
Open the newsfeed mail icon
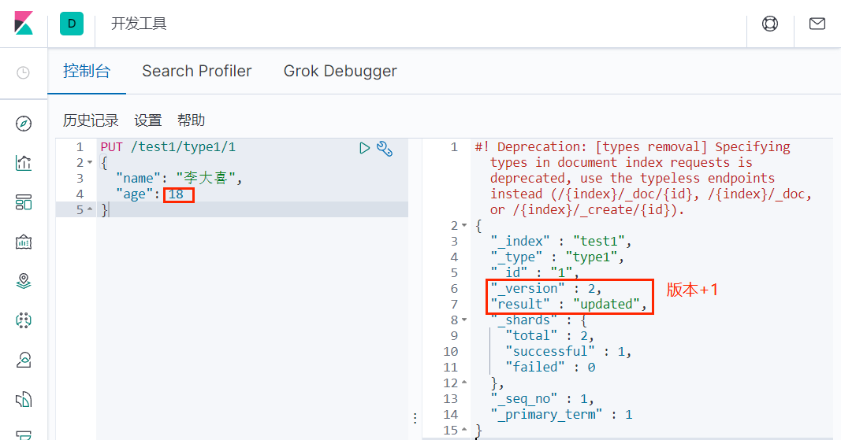817,24
